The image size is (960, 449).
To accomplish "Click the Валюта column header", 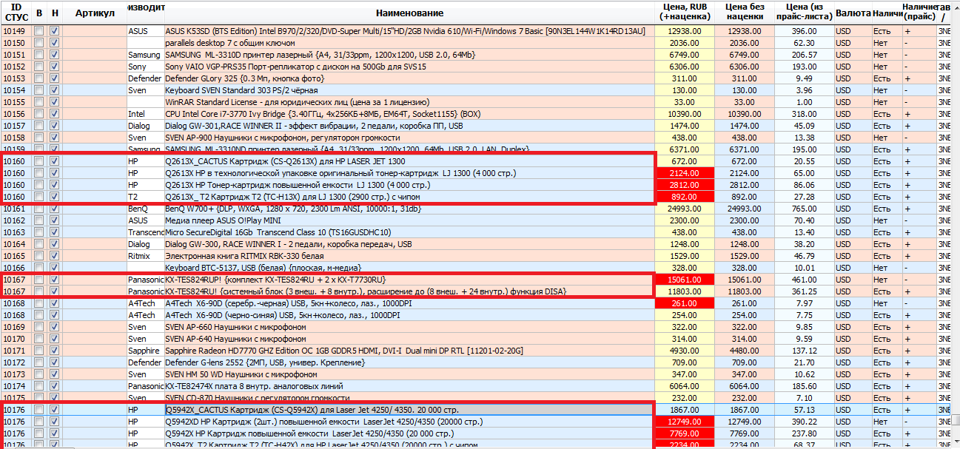I will 853,13.
